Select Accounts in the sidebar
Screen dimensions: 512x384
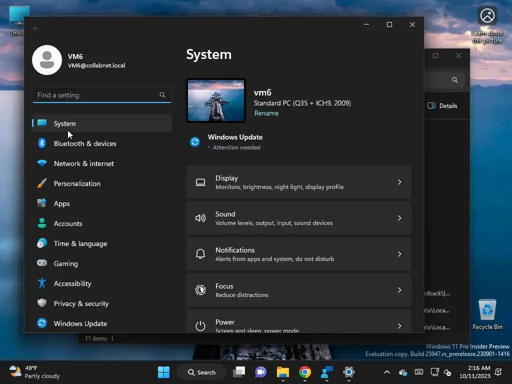point(102,223)
